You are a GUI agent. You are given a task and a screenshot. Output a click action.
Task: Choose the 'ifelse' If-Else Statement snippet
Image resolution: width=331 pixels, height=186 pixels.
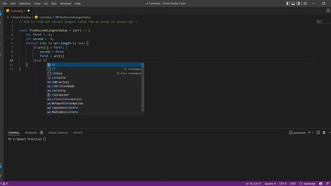click(94, 73)
